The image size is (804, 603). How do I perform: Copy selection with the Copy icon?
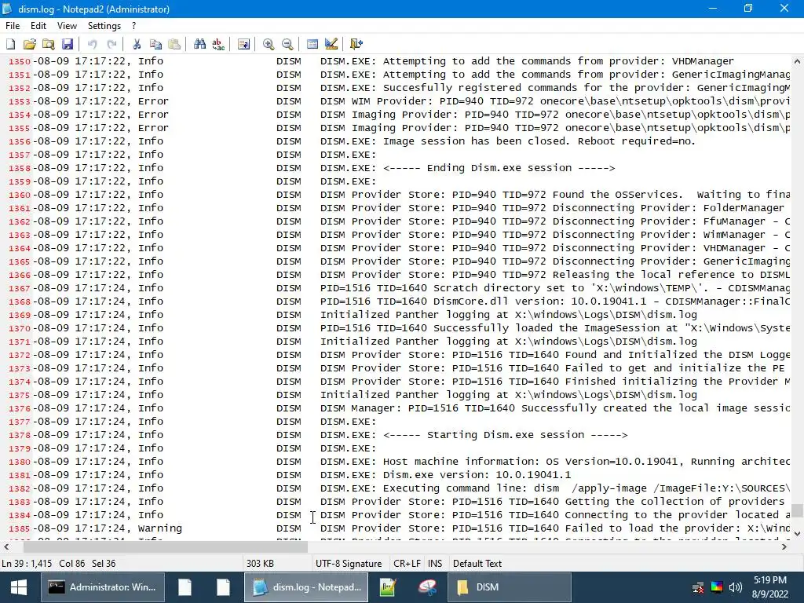[155, 44]
